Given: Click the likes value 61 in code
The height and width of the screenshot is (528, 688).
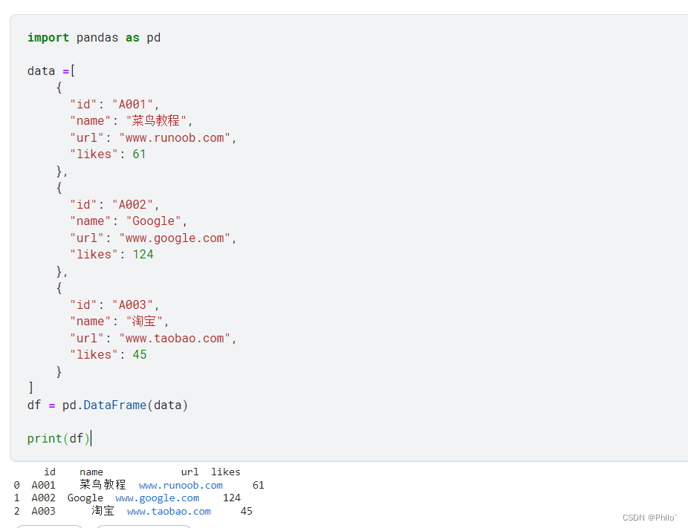Looking at the screenshot, I should click(x=139, y=154).
